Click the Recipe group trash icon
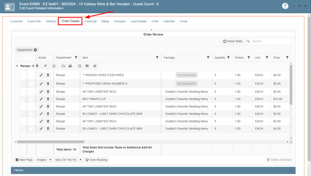The image size is (311, 176). (x=37, y=66)
